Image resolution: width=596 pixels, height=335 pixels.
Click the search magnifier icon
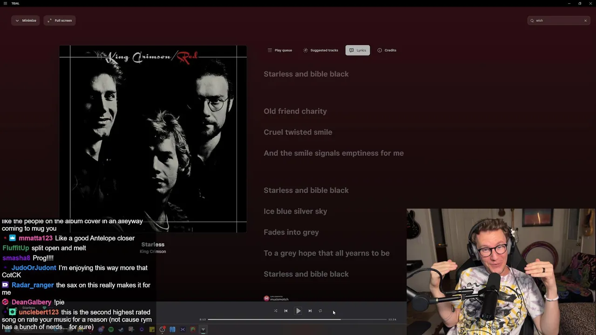coord(532,20)
